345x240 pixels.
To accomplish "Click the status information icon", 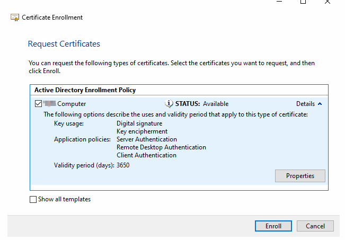I will [x=169, y=104].
